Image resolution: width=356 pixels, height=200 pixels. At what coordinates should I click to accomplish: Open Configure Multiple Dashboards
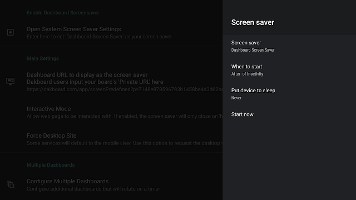pos(111,185)
